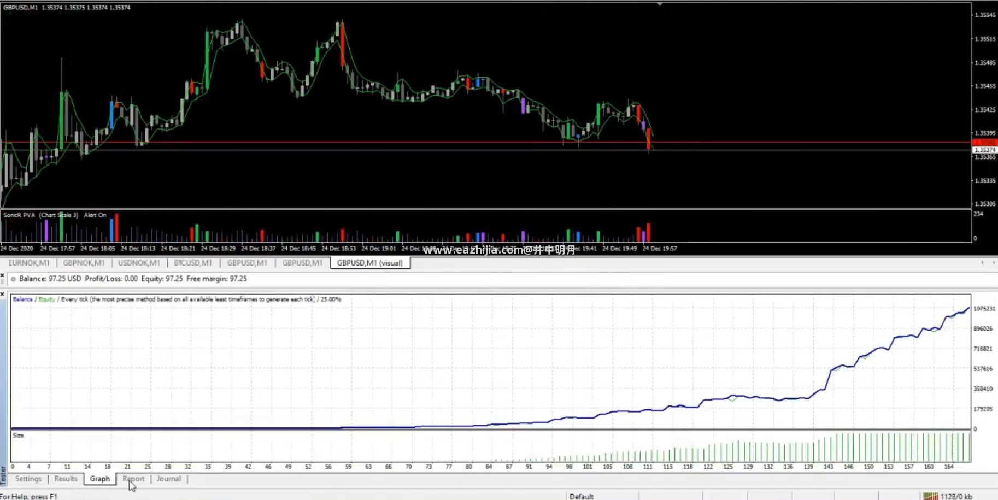The height and width of the screenshot is (500, 998).
Task: Close the Strategy Tester graph panel
Action: 3,294
